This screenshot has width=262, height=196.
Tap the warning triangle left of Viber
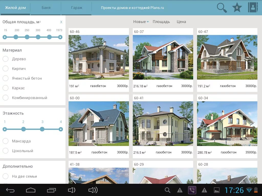pyautogui.click(x=180, y=190)
